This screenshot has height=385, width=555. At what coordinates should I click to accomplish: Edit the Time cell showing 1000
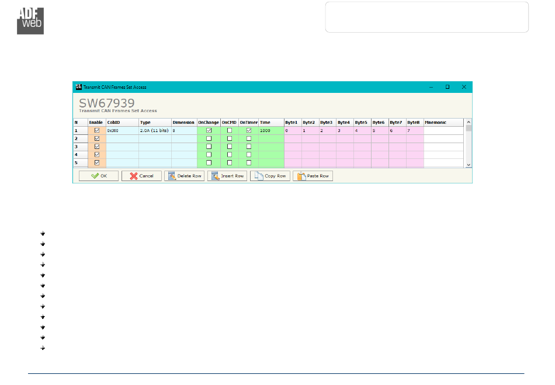(270, 131)
